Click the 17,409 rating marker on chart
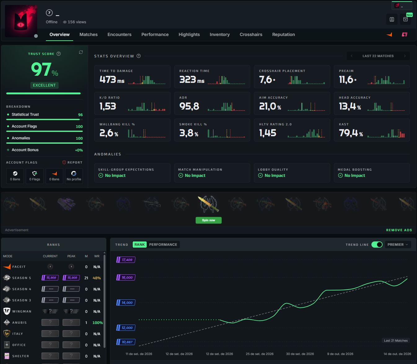Viewport: 417px width, 364px height. [x=126, y=260]
